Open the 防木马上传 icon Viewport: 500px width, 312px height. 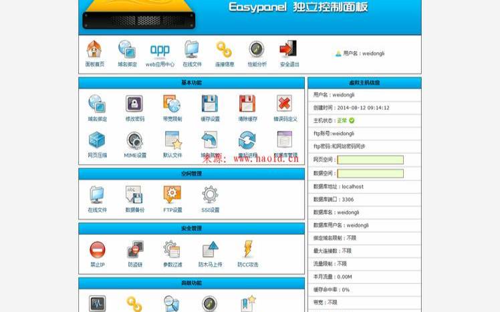click(210, 249)
